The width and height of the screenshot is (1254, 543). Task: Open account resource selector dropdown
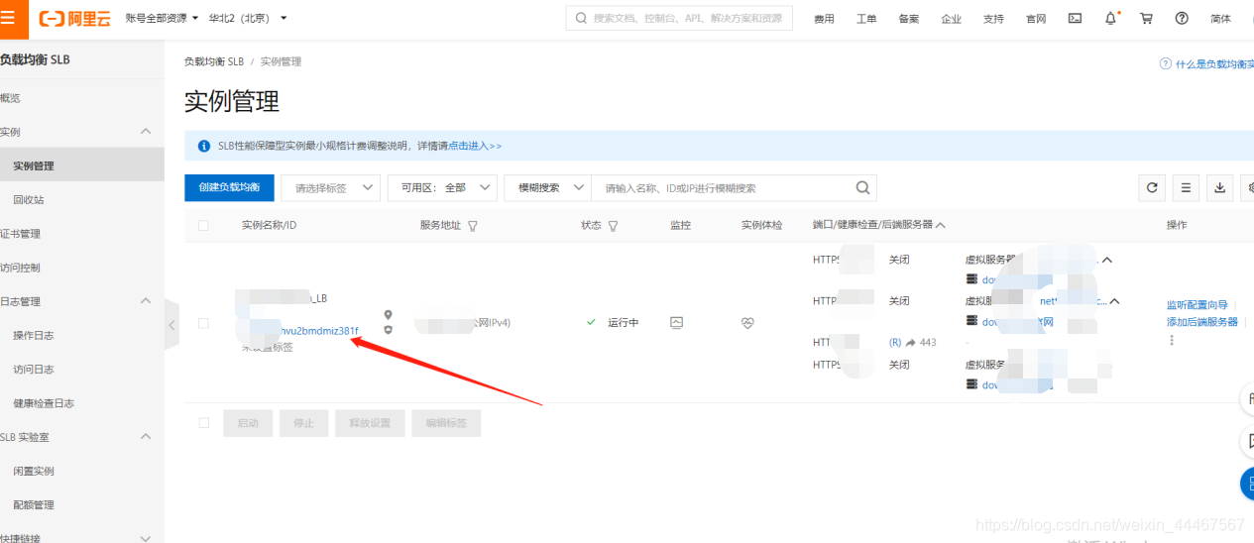(163, 18)
